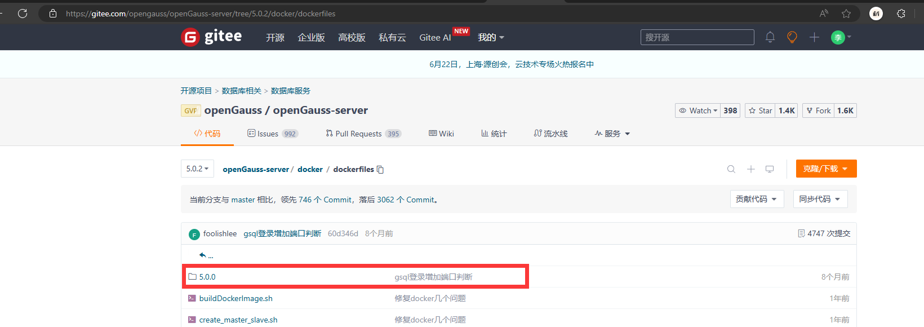Open commit message gsql登录增加端口判断 beside foolishlee
924x327 pixels.
coord(282,233)
